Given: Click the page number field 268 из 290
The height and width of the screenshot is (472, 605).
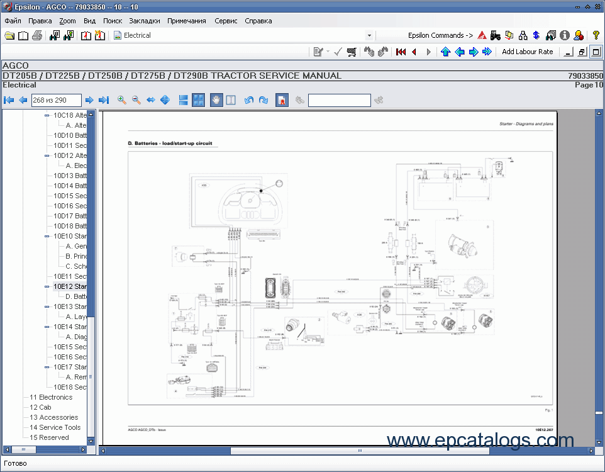Looking at the screenshot, I should click(x=57, y=101).
